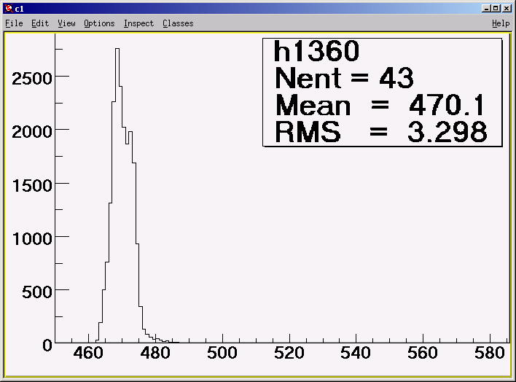This screenshot has width=516, height=382.
Task: Click the y-axis label 1000
Action: click(32, 239)
